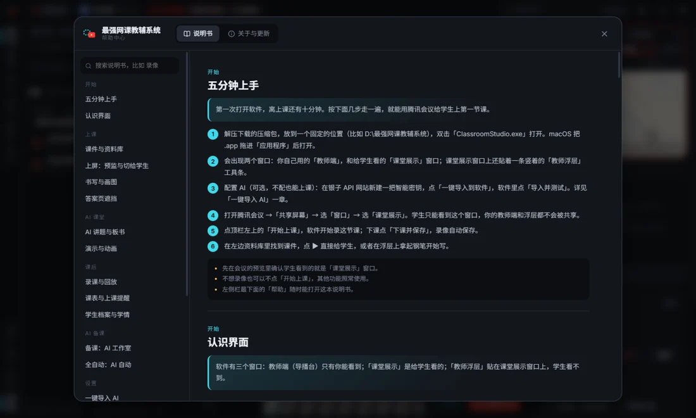Open 书写与画图 chapter
This screenshot has width=696, height=418.
point(101,182)
